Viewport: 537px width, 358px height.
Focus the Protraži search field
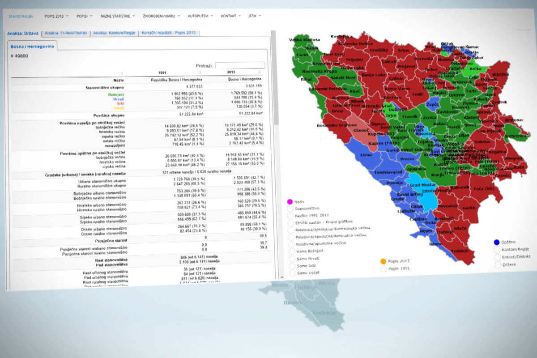pos(240,65)
